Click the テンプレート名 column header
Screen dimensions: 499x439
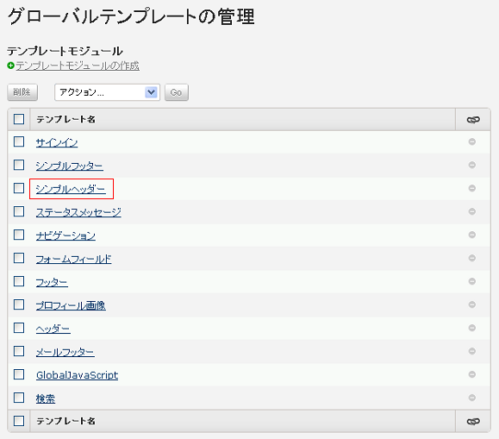pos(65,119)
